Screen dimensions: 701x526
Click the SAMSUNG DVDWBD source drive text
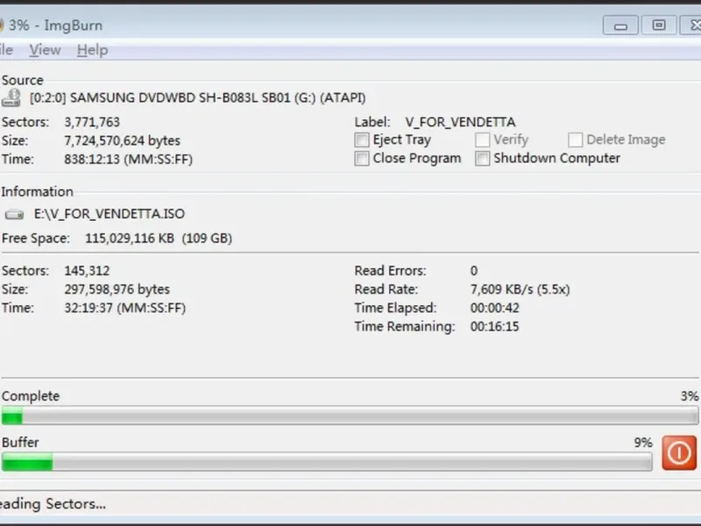point(198,97)
